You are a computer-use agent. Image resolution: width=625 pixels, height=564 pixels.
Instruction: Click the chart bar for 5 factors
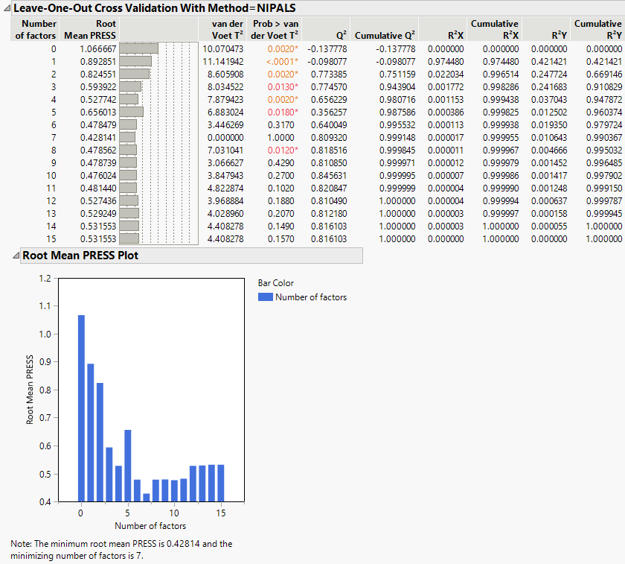pos(128,466)
